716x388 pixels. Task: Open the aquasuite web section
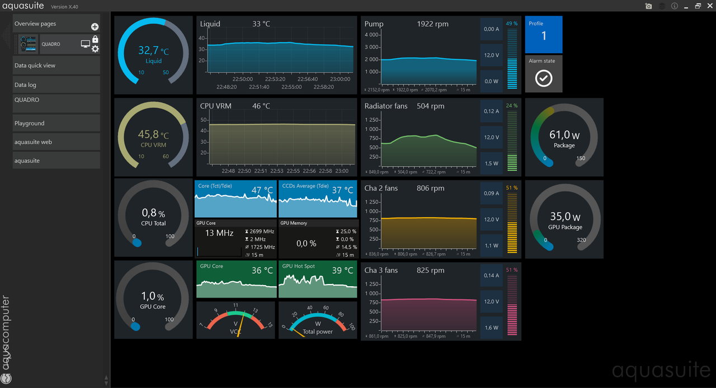click(56, 142)
